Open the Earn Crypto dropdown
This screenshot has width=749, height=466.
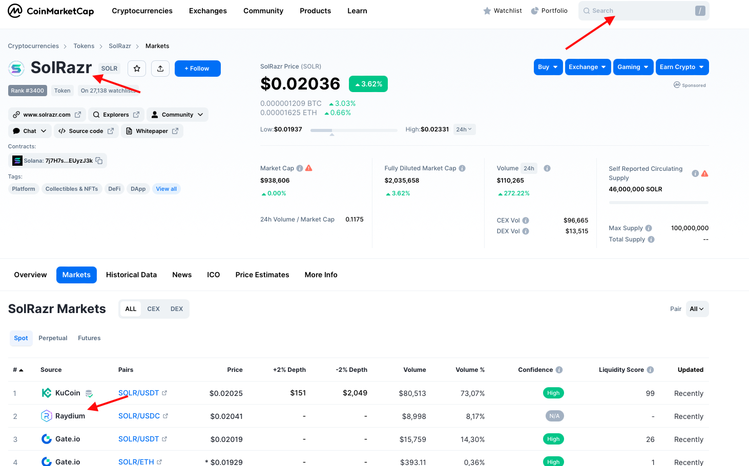682,67
